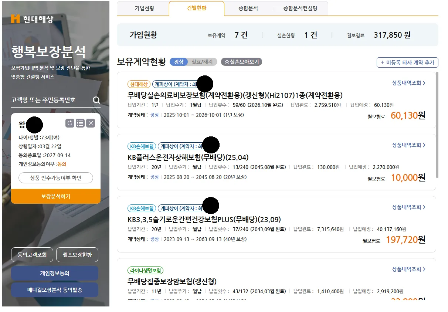
Task: Close the customer card with X icon
Action: pos(91,123)
